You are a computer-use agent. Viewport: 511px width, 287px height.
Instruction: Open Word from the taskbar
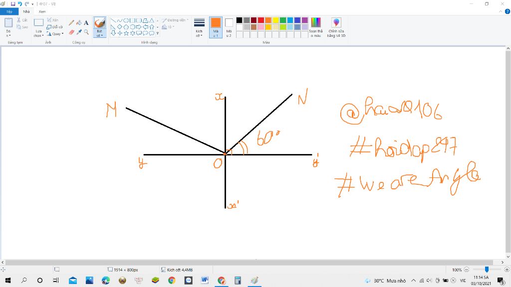[205, 280]
